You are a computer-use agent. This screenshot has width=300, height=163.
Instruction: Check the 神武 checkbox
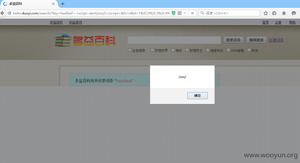point(173,50)
